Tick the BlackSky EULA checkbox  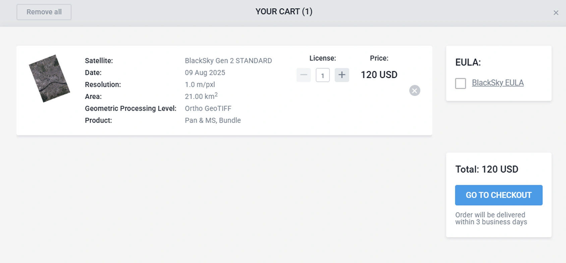[x=460, y=83]
